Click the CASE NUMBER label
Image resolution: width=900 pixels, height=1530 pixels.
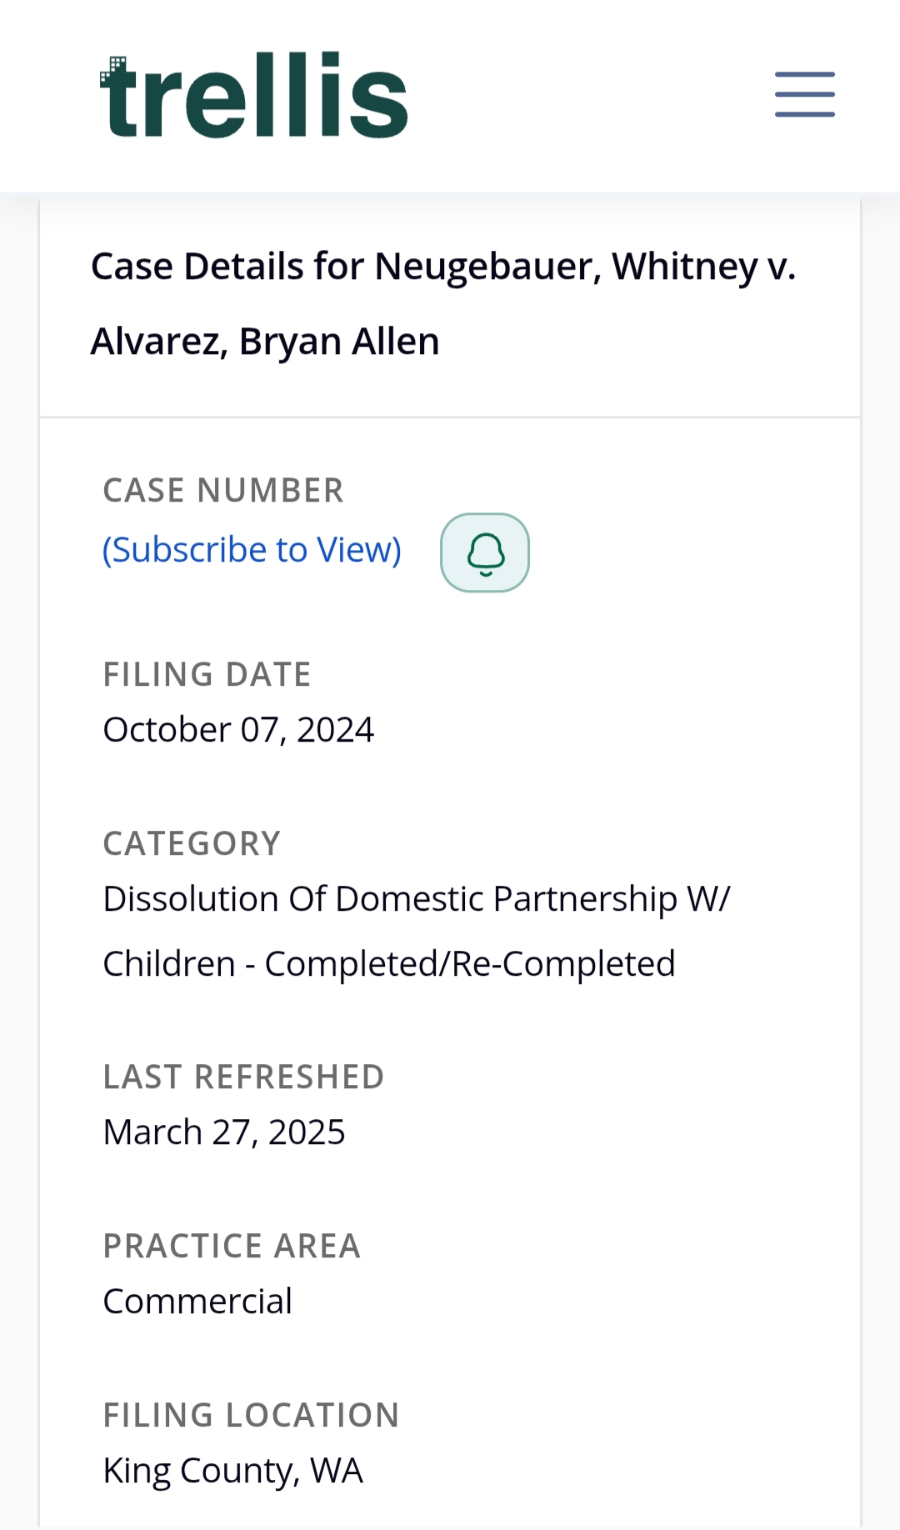click(x=223, y=491)
